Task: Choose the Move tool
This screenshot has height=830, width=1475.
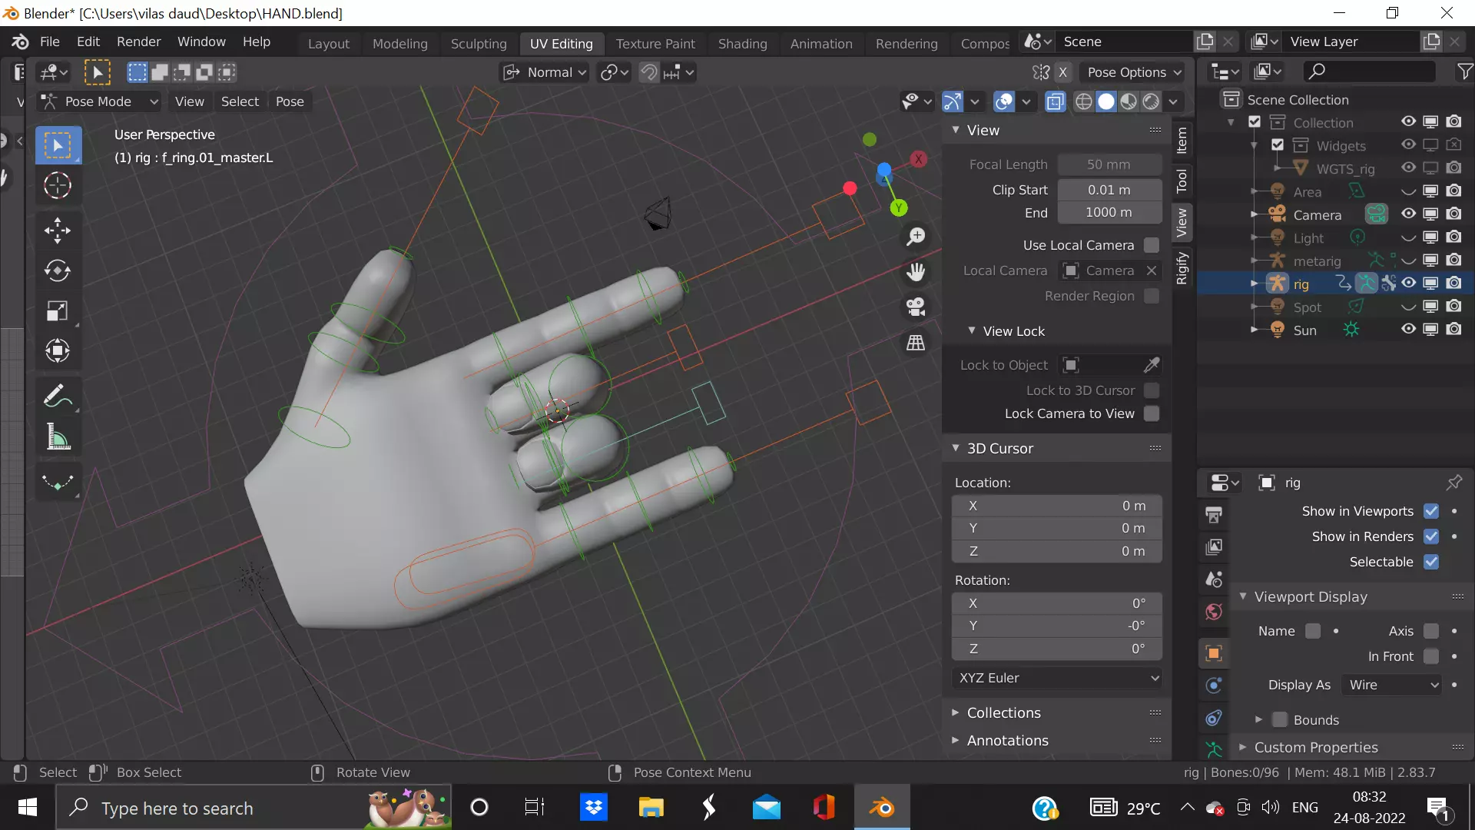Action: 58,231
